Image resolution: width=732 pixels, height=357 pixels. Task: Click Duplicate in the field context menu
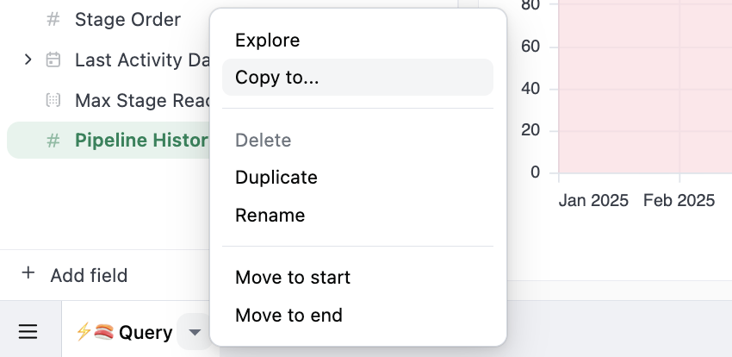[x=276, y=178]
